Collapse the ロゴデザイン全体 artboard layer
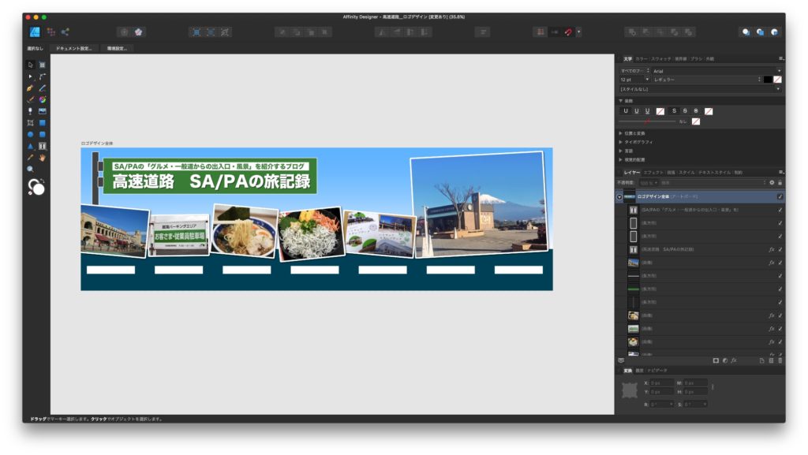 coord(619,196)
